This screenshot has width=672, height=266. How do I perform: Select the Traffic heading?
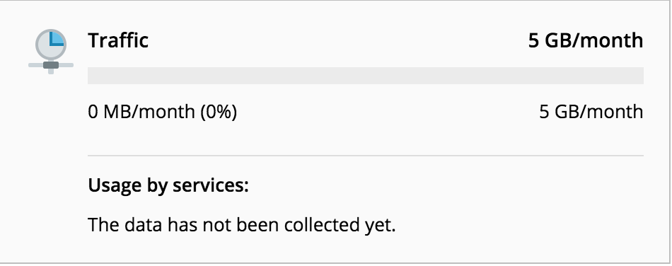[118, 41]
